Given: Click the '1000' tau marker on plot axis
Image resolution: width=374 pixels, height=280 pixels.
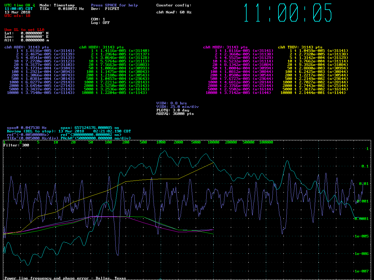Looking at the screenshot, I should (161, 142).
